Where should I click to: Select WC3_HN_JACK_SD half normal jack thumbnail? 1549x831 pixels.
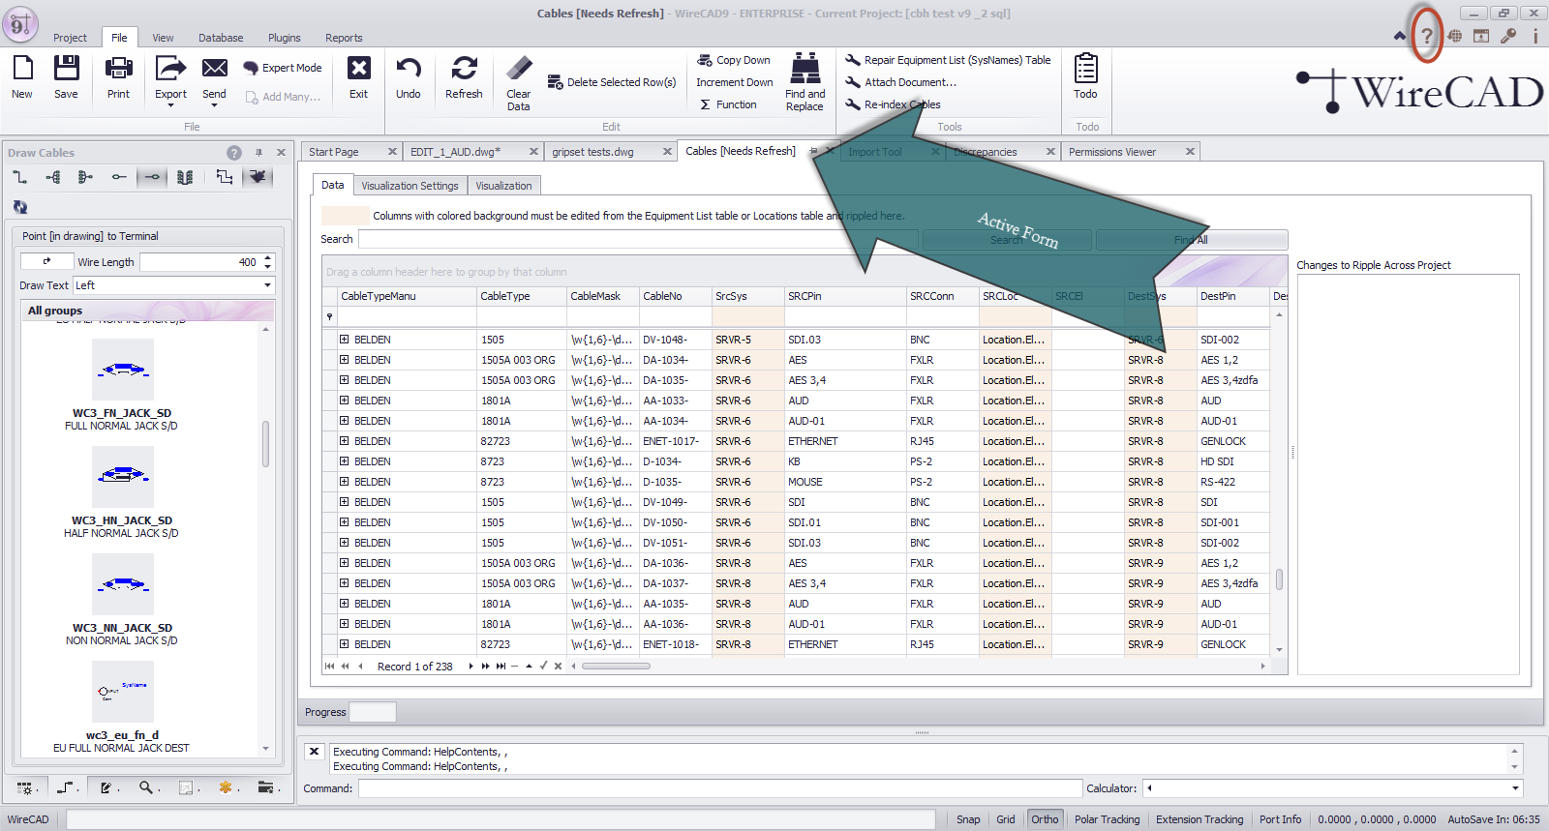pyautogui.click(x=122, y=476)
